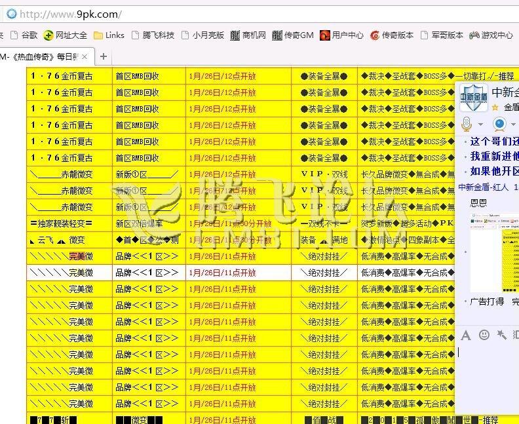519x424 pixels.
Task: Click ◆首◆区◆公◆测 cell
Action: [x=147, y=240]
